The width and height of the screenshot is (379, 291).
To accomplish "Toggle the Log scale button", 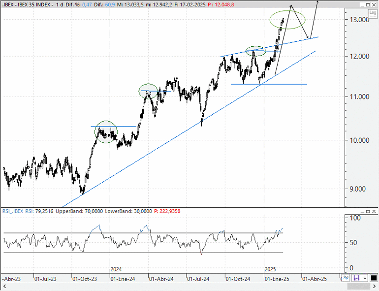I will pos(373,13).
